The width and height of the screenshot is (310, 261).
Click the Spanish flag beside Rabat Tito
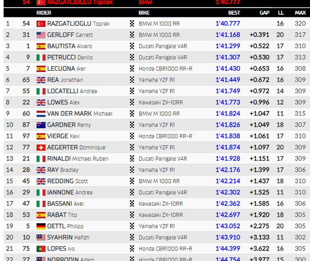click(x=41, y=215)
